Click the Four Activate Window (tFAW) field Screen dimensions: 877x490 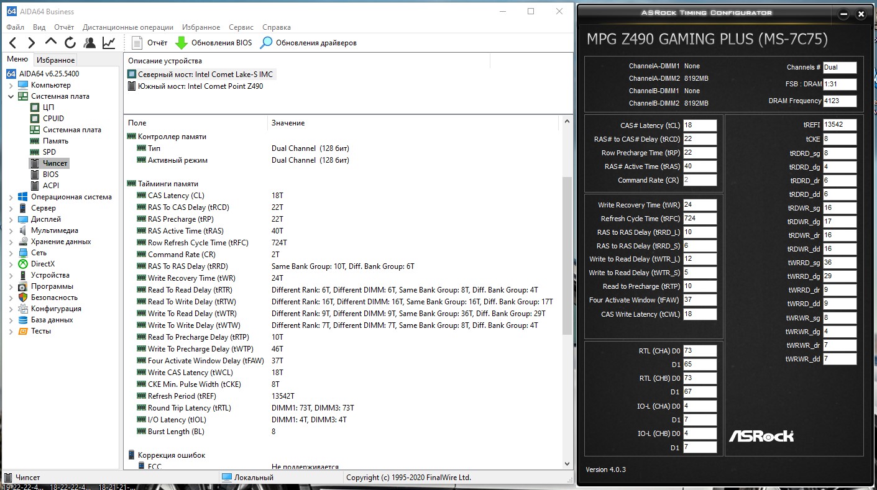[x=700, y=300]
